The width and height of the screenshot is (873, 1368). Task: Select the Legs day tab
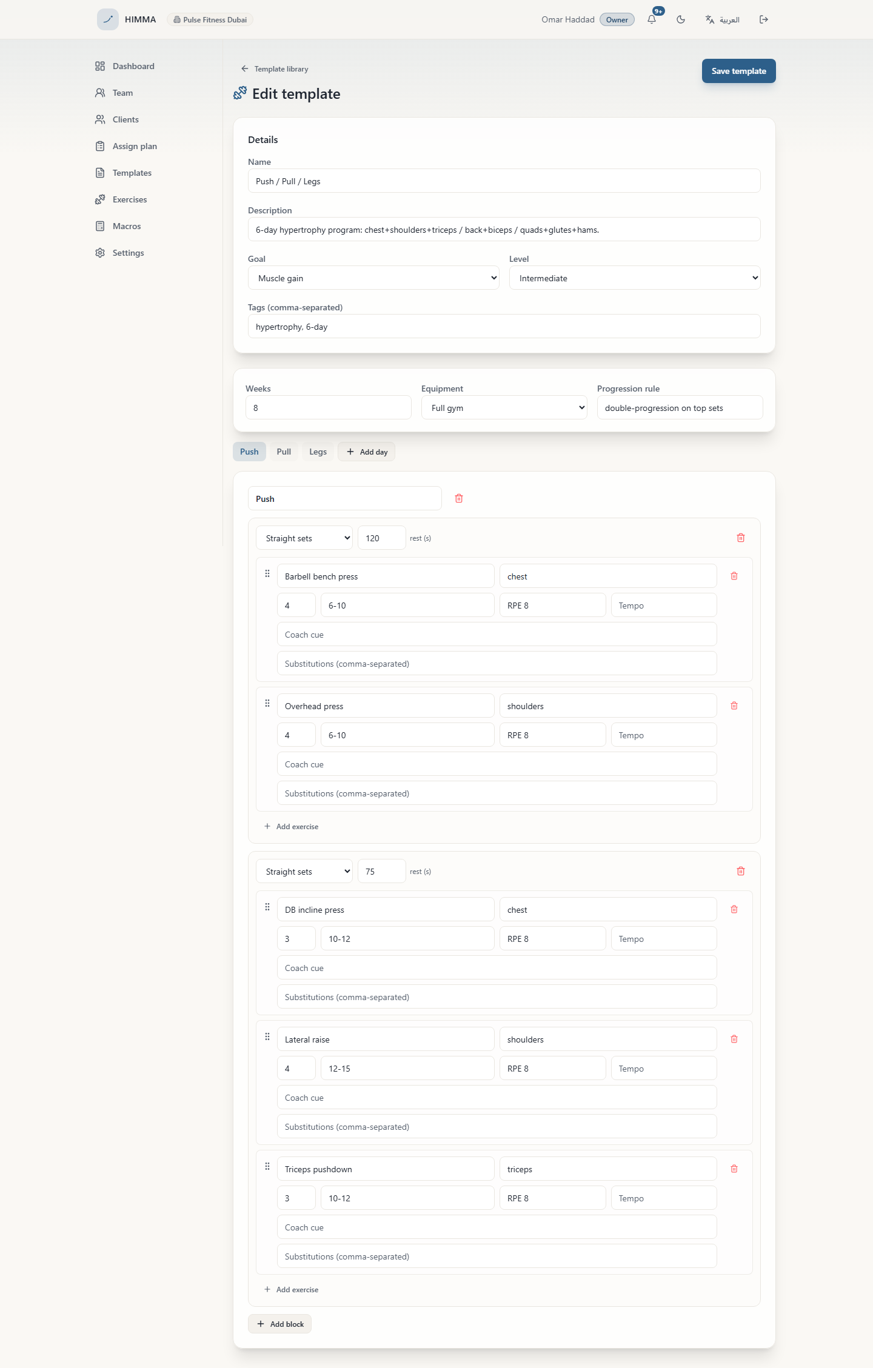point(318,452)
